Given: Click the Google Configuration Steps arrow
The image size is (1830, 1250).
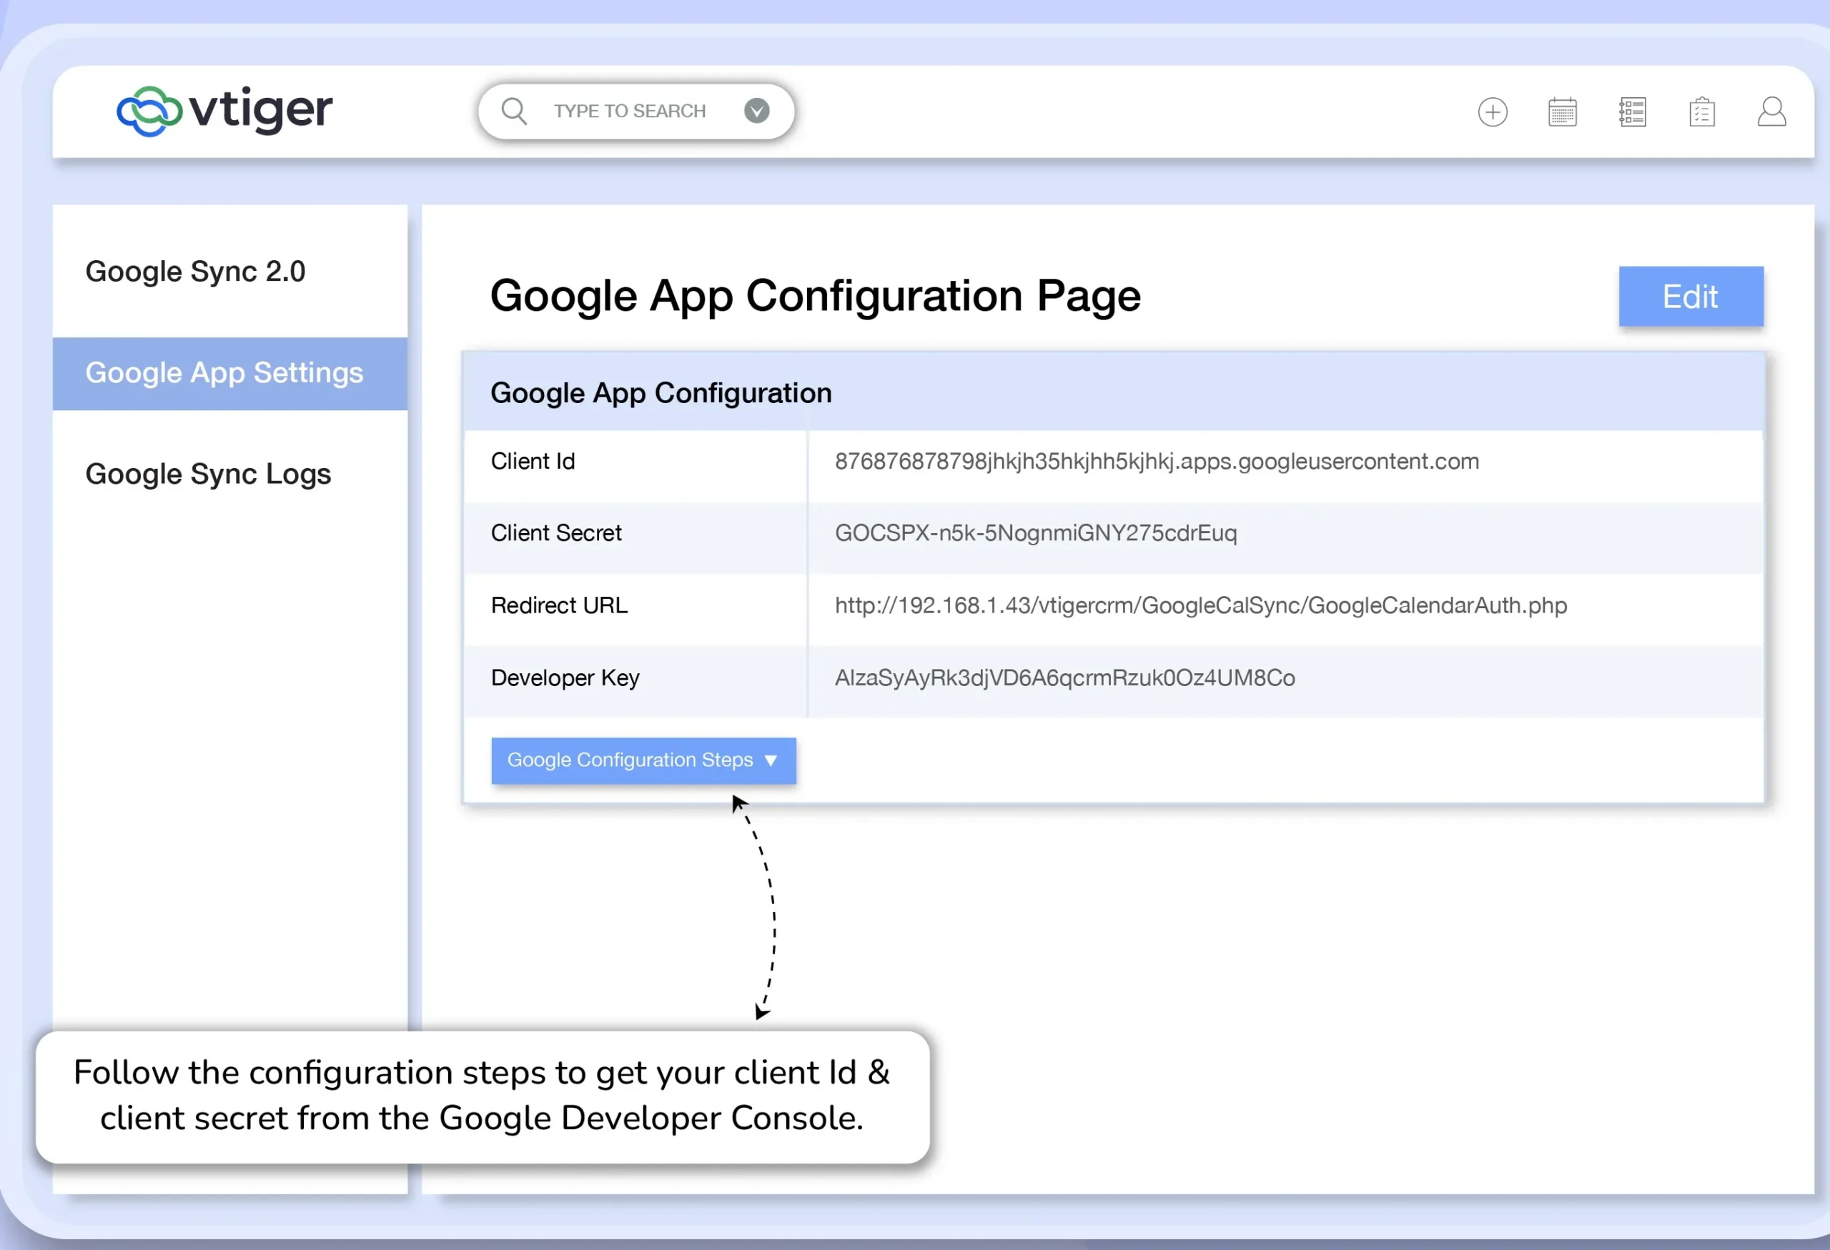Looking at the screenshot, I should coord(771,760).
